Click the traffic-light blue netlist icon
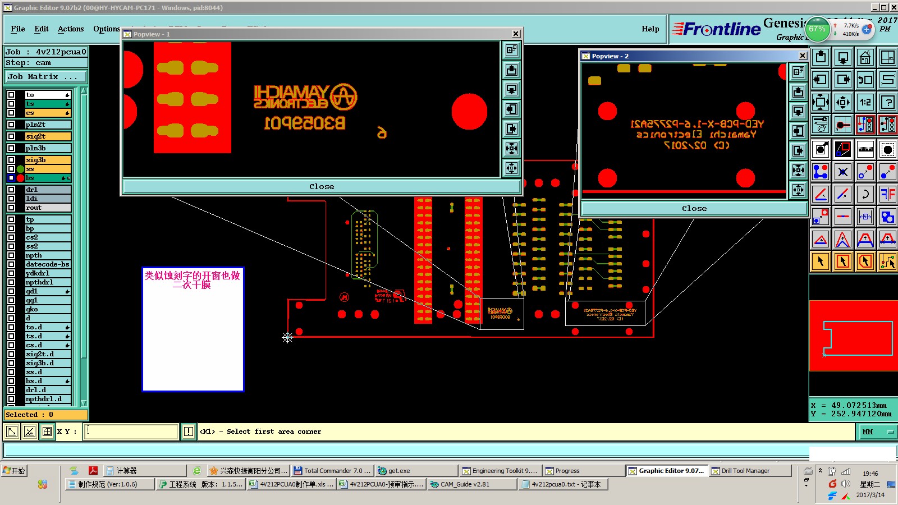This screenshot has height=505, width=898. [865, 125]
